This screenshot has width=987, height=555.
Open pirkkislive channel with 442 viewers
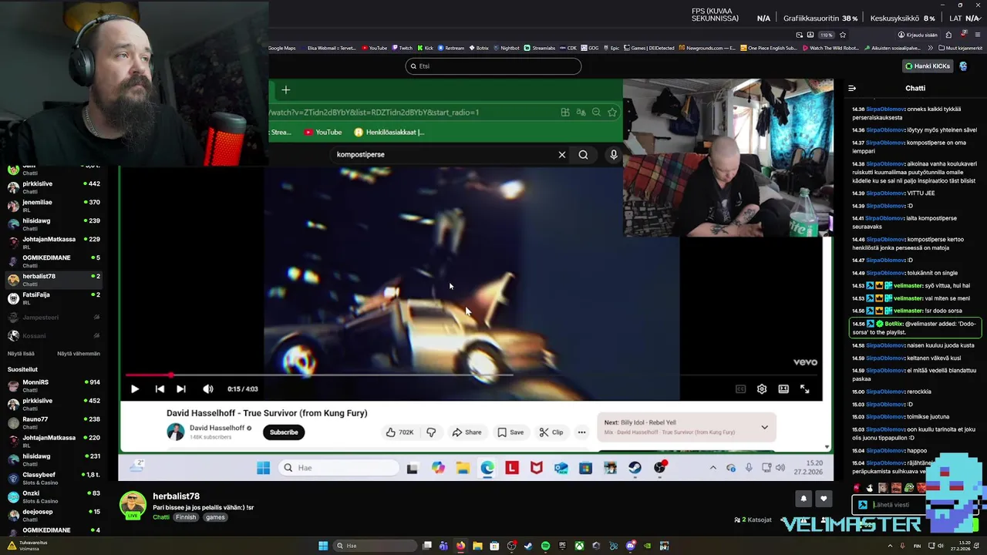54,187
